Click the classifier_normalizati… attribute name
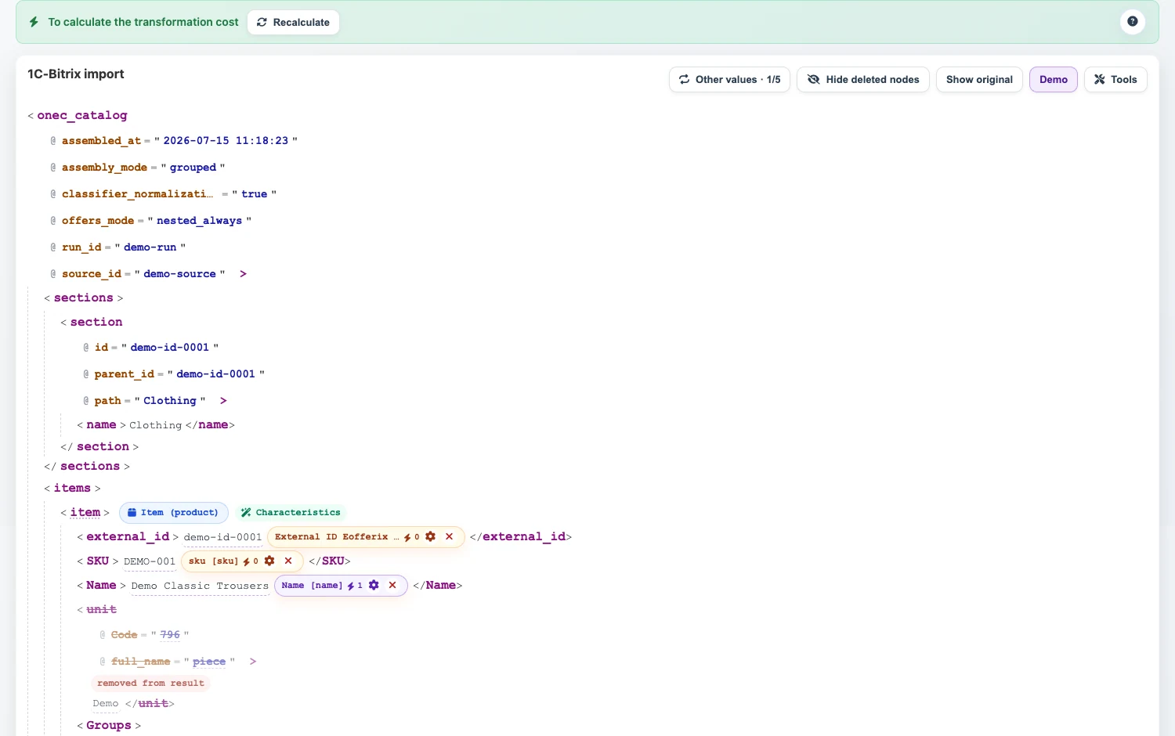 (137, 194)
